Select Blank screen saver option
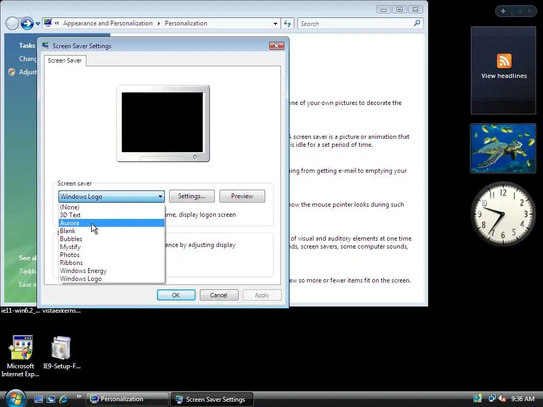This screenshot has height=407, width=543. [111, 231]
